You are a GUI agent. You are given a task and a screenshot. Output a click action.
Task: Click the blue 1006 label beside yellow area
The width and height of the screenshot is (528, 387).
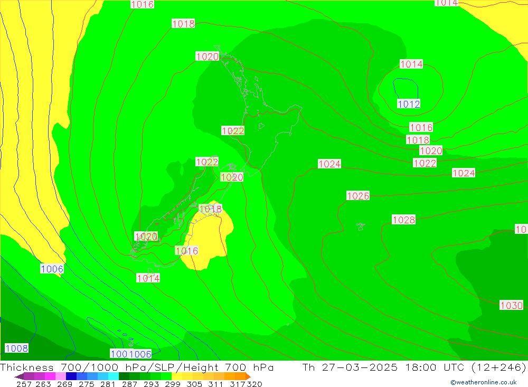tap(52, 269)
